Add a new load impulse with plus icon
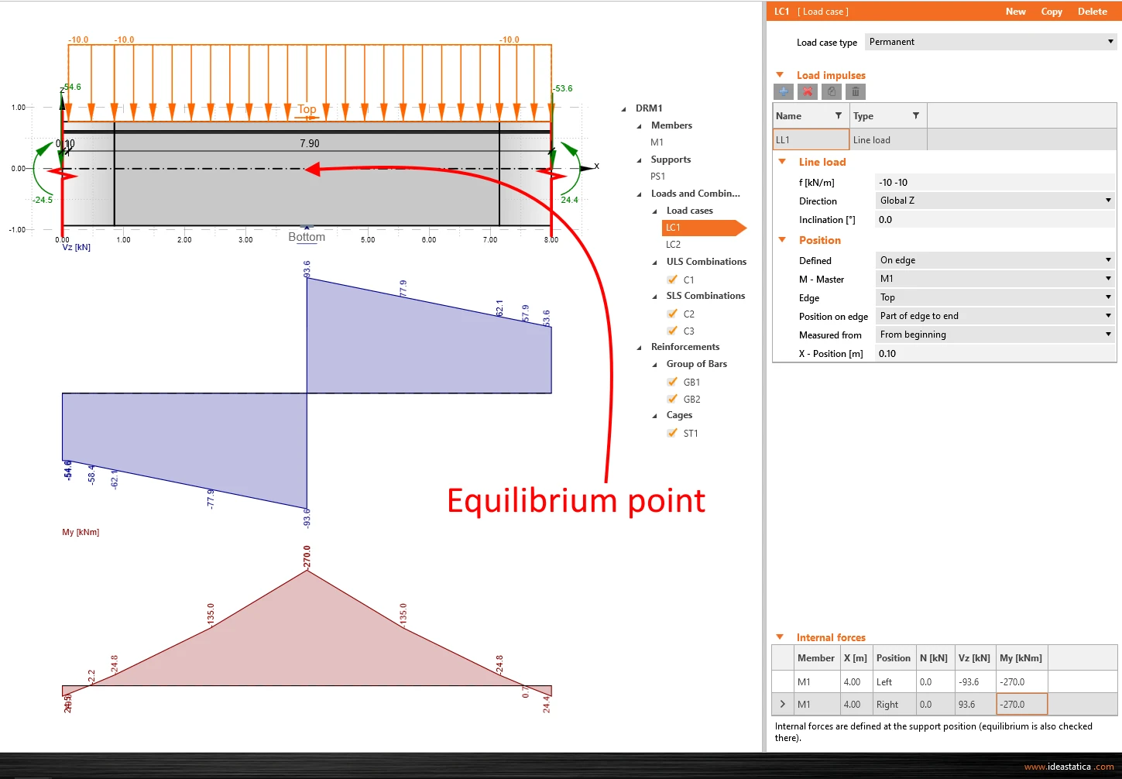The width and height of the screenshot is (1122, 779). tap(784, 91)
